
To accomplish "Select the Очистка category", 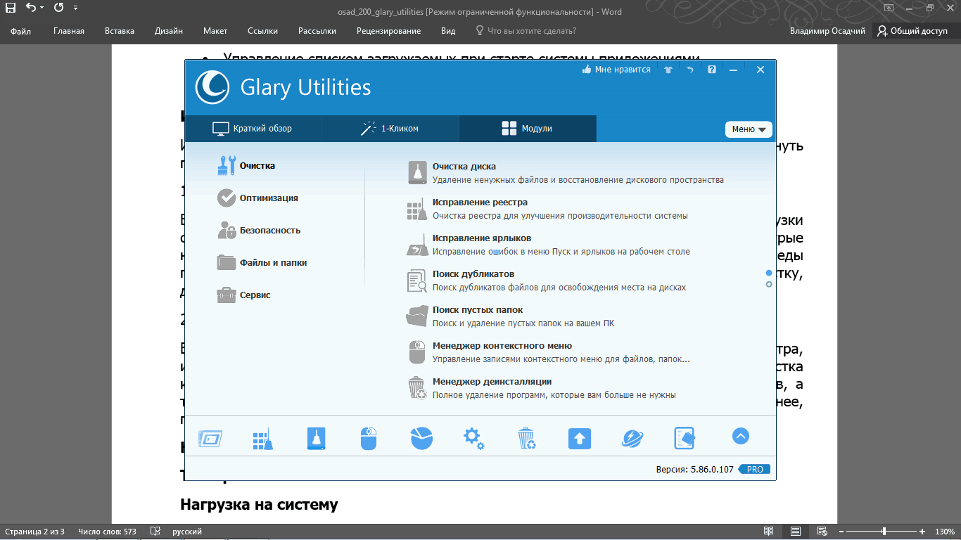I will pyautogui.click(x=247, y=166).
